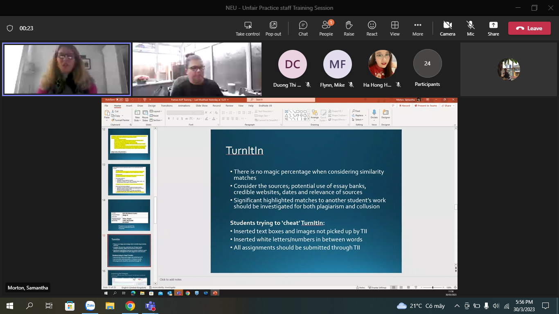Image resolution: width=559 pixels, height=314 pixels.
Task: Click Cut in the Clipboard group
Action: coord(115,111)
